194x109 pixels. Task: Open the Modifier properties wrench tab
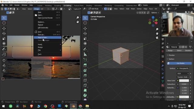coord(163,65)
